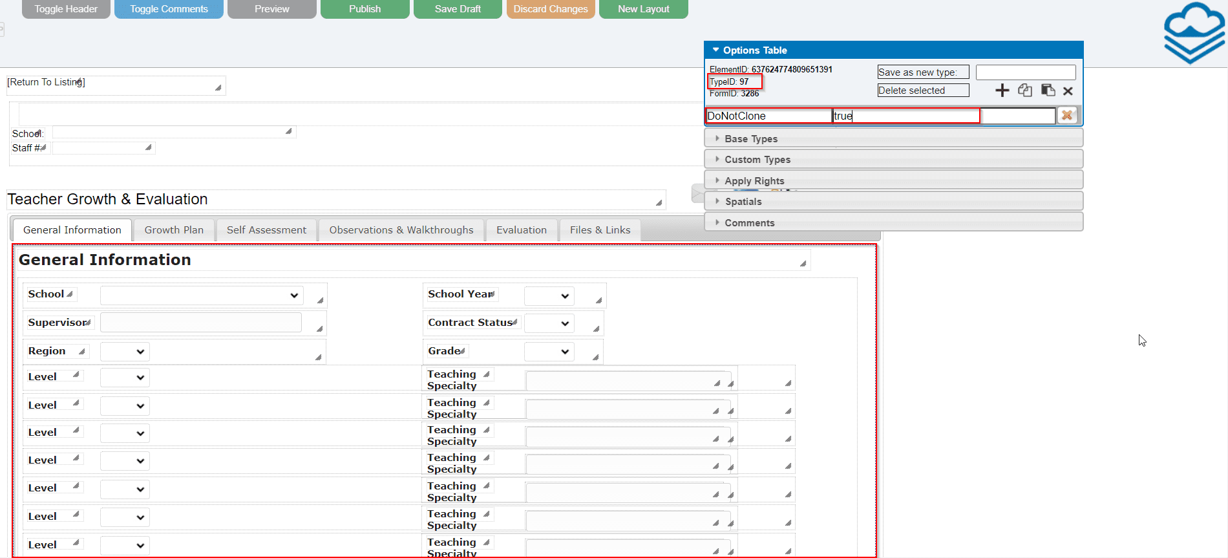Image resolution: width=1228 pixels, height=558 pixels.
Task: Click the Save as new type button
Action: (923, 72)
